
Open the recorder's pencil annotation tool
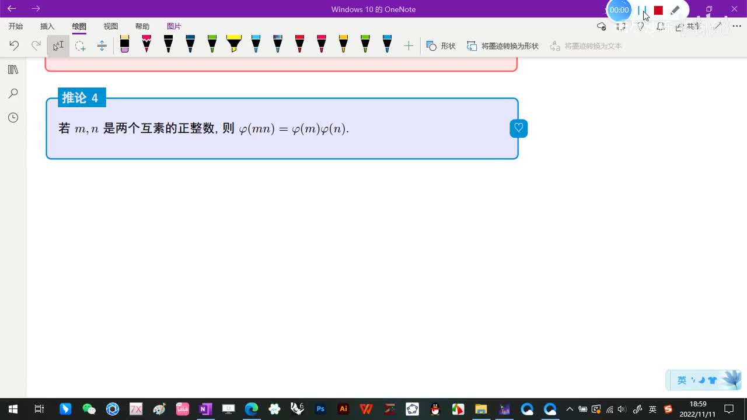(x=675, y=10)
